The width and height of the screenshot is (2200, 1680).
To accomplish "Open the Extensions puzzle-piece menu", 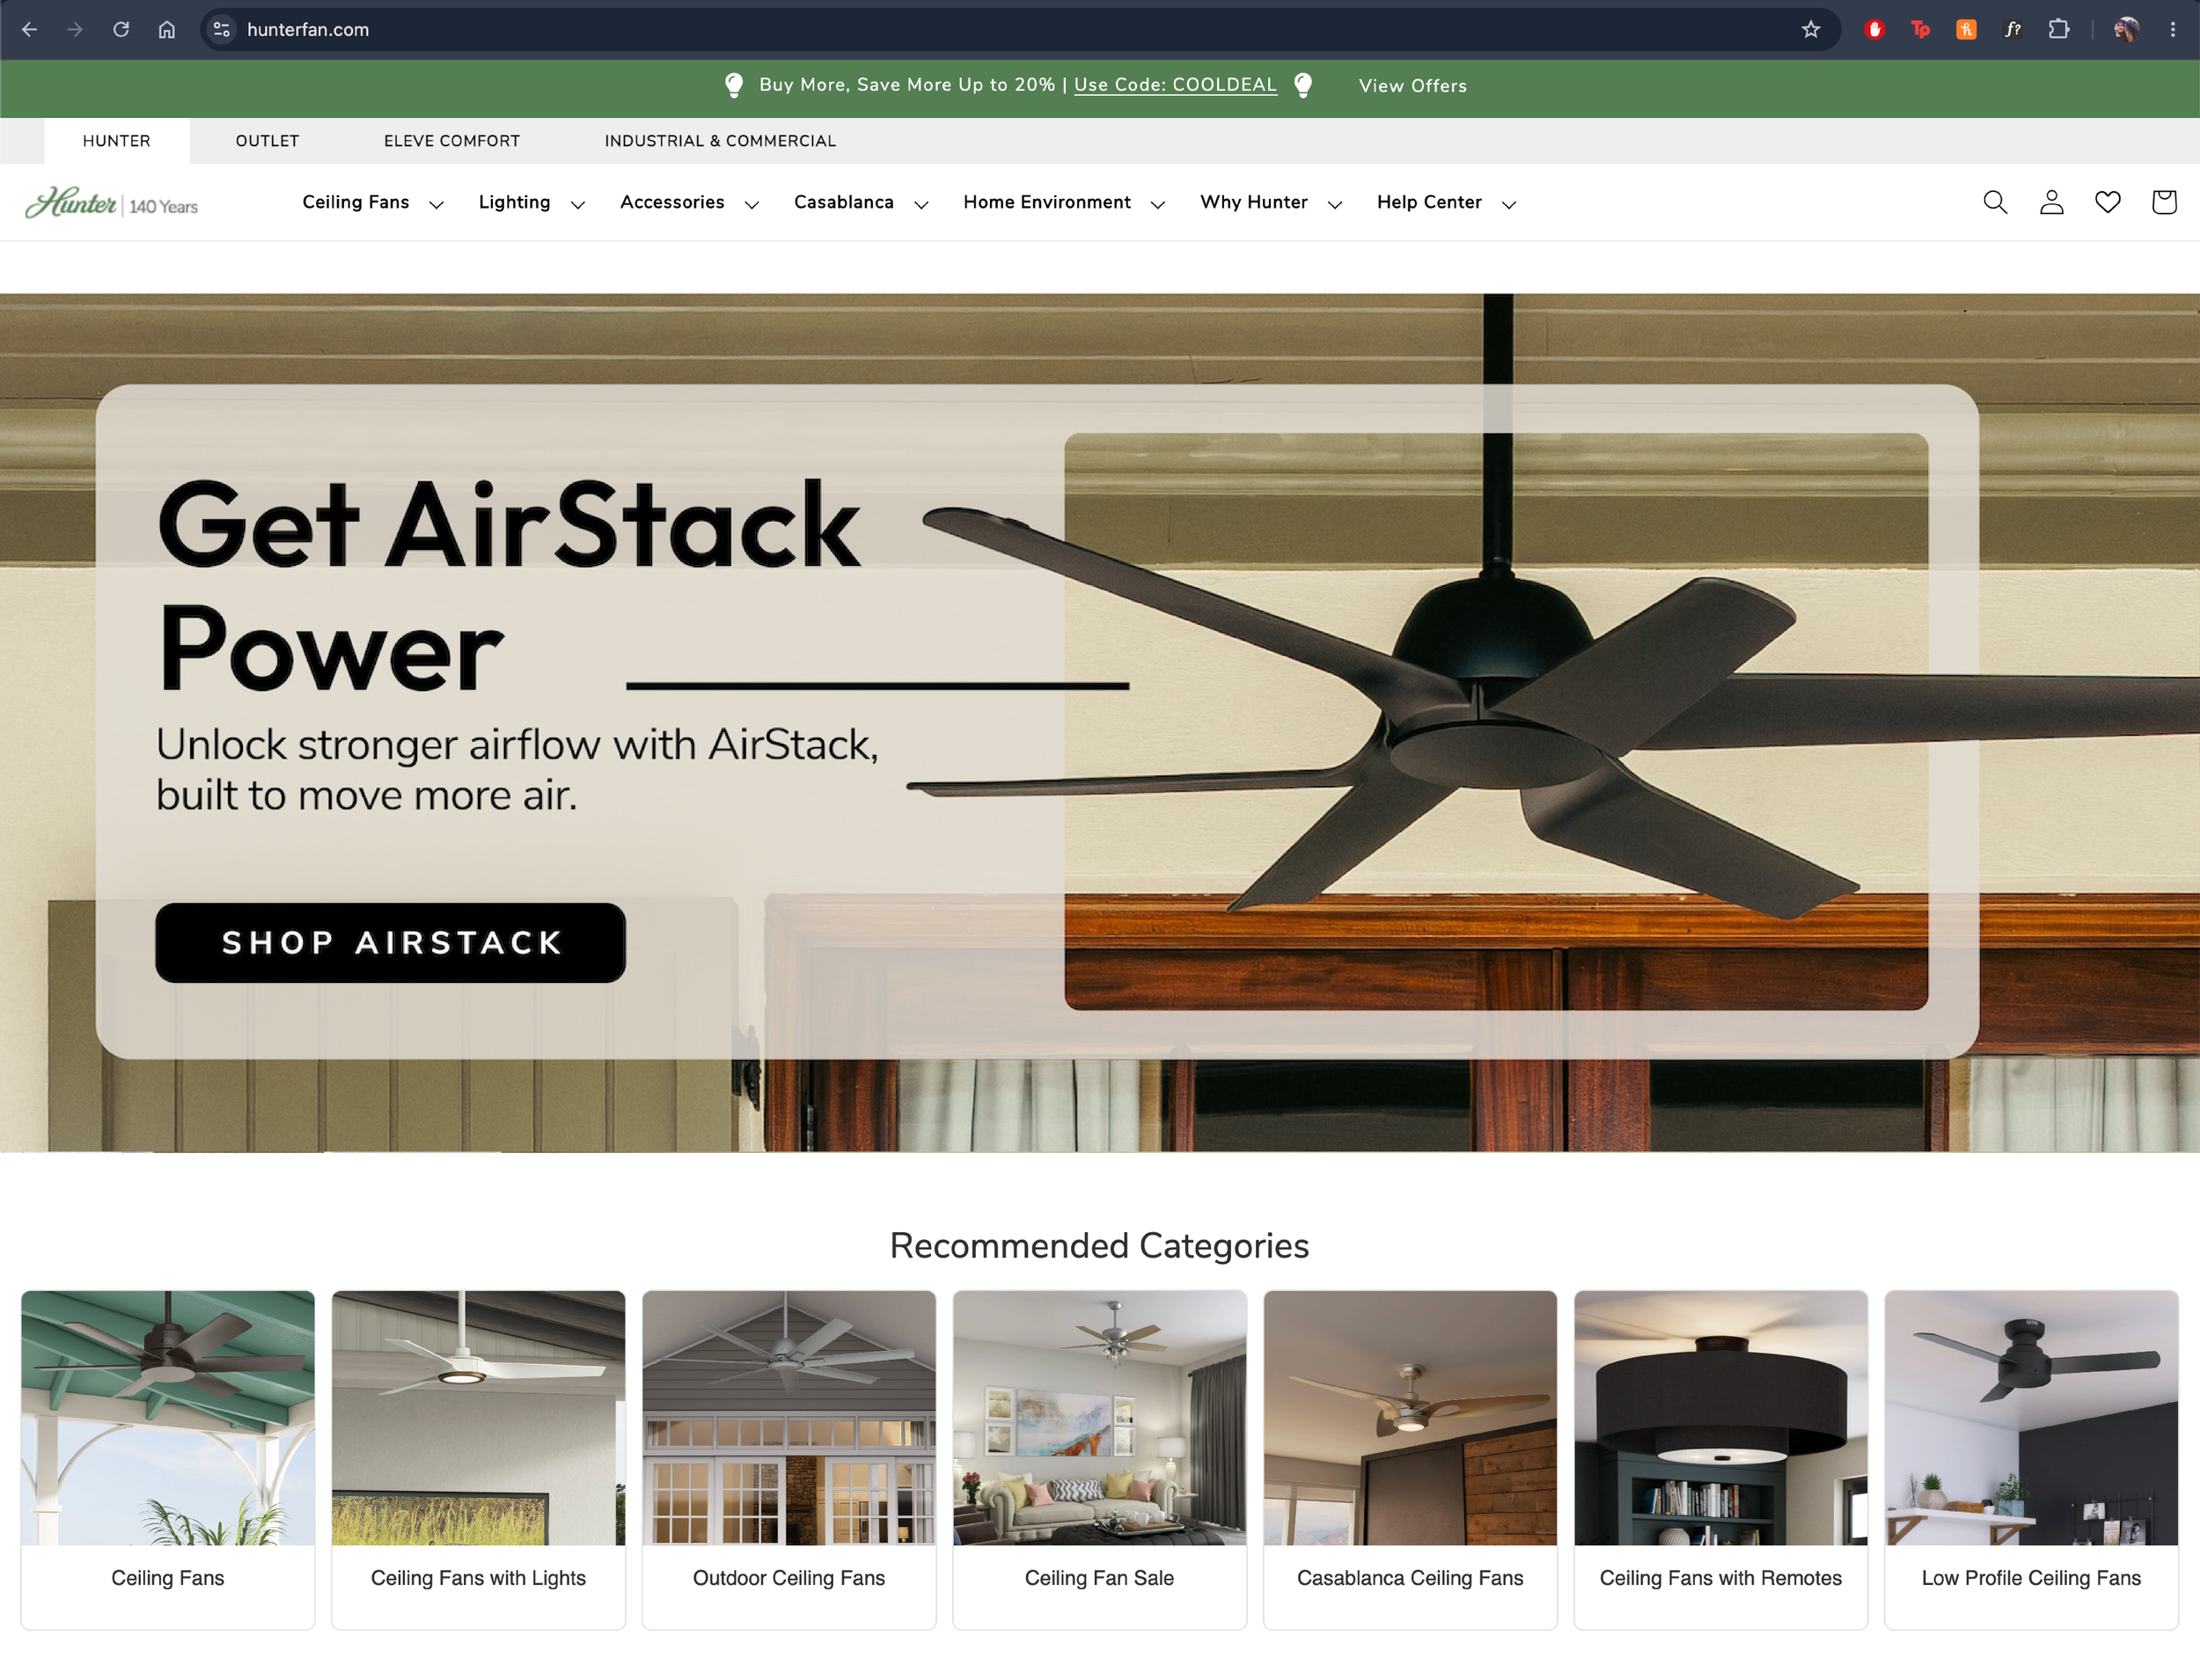I will 2058,30.
